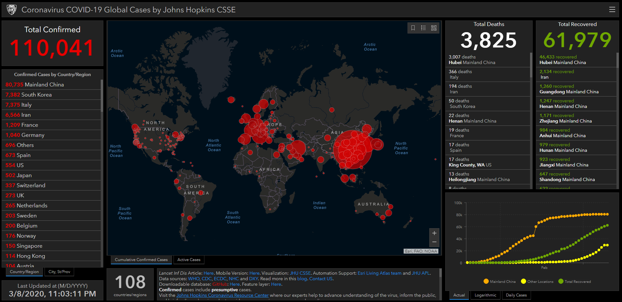Select 2,134 recovered Iran entry
622x302 pixels.
click(x=577, y=74)
